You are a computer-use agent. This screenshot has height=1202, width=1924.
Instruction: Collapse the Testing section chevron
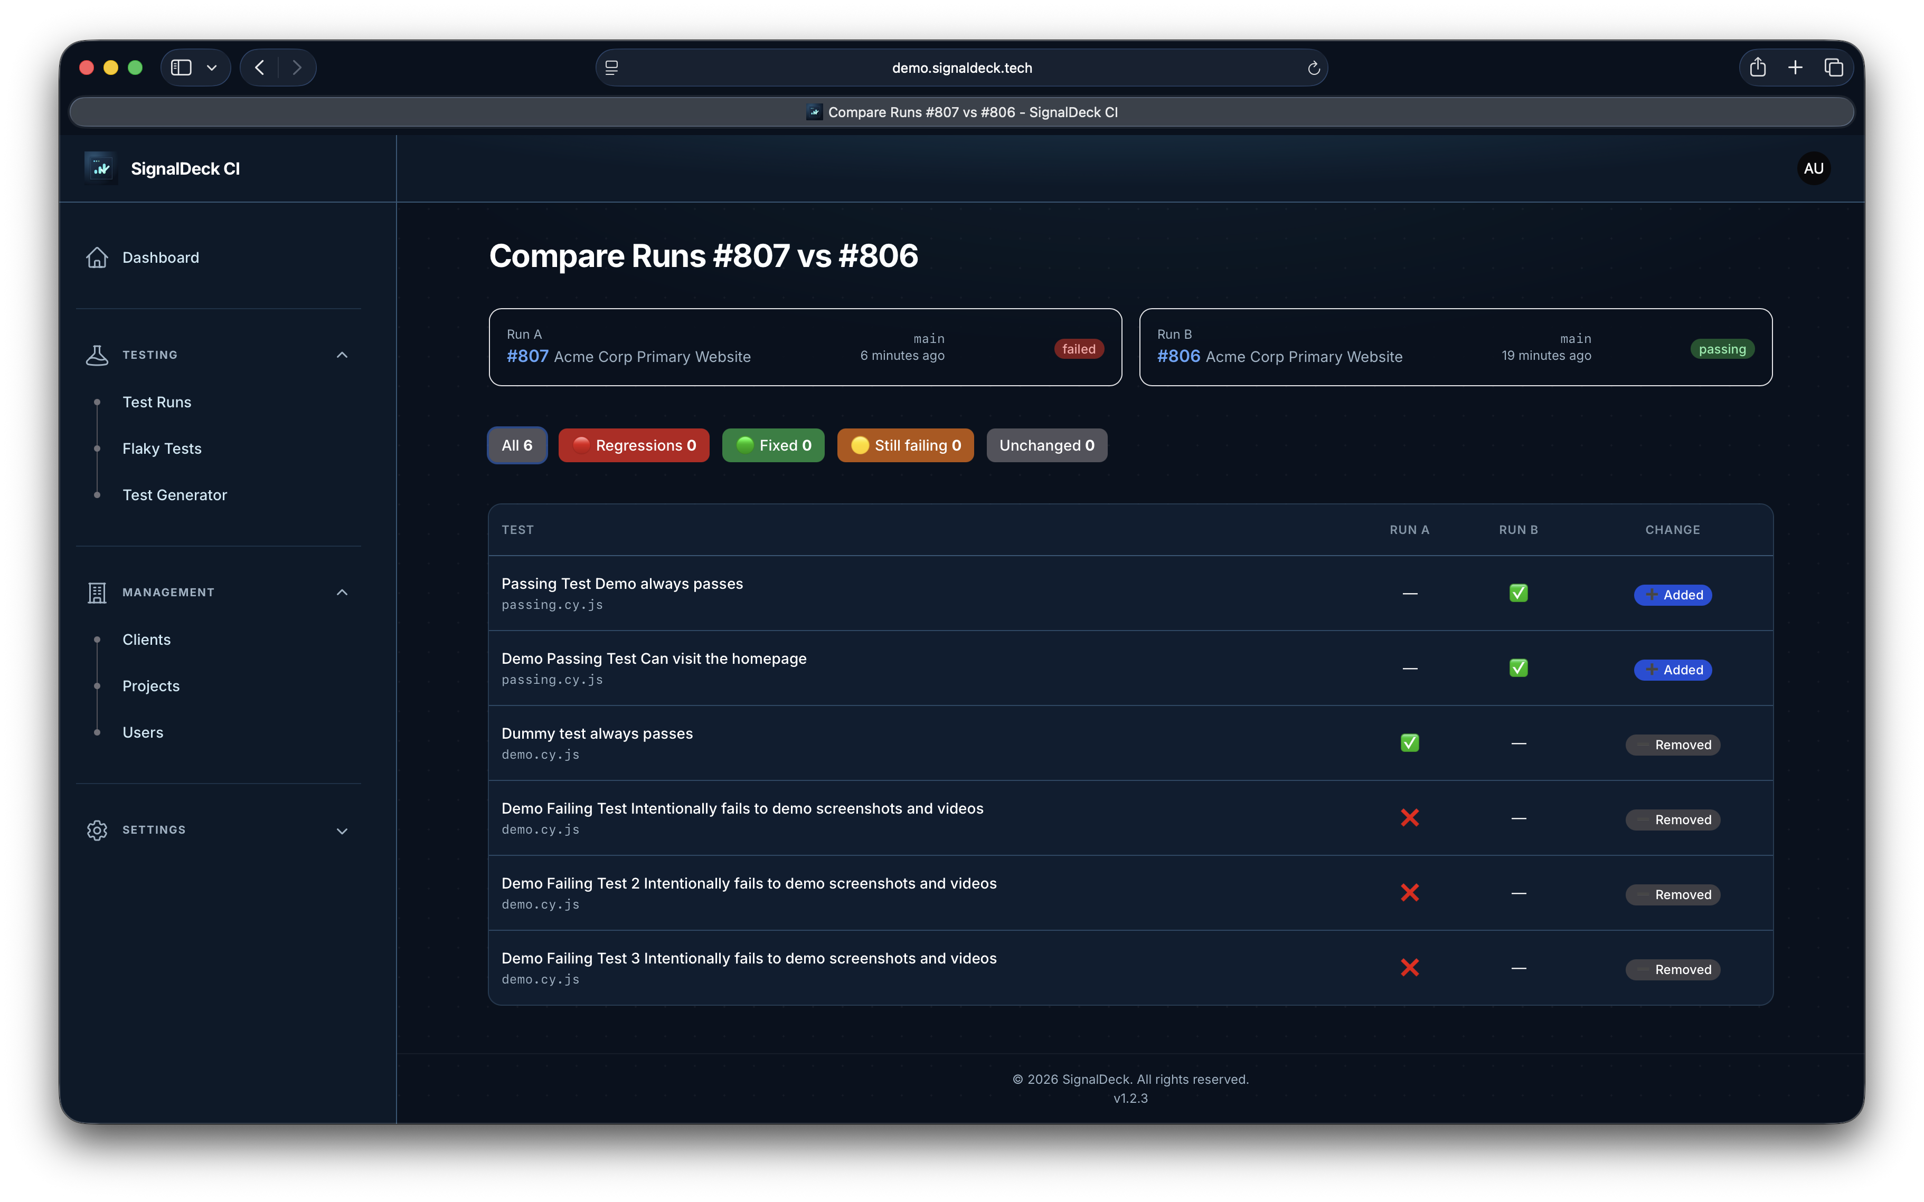coord(342,355)
